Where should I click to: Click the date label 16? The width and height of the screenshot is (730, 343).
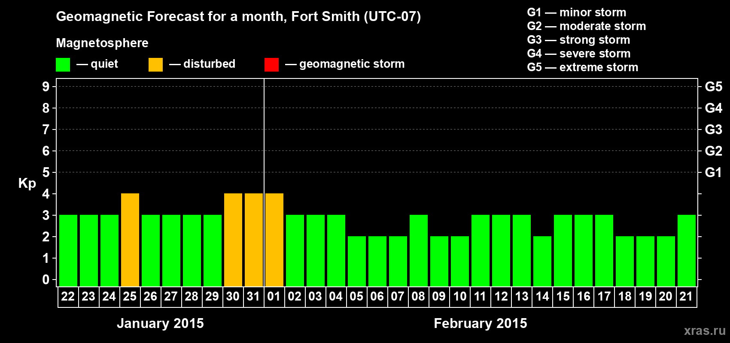pyautogui.click(x=583, y=297)
